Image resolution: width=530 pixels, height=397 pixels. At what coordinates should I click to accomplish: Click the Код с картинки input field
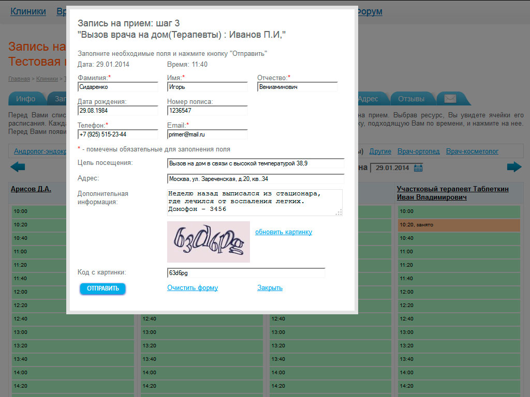click(x=246, y=273)
